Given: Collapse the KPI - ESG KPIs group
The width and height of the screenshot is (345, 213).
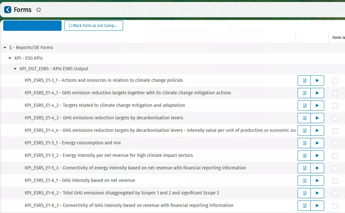Looking at the screenshot, I should coord(10,58).
